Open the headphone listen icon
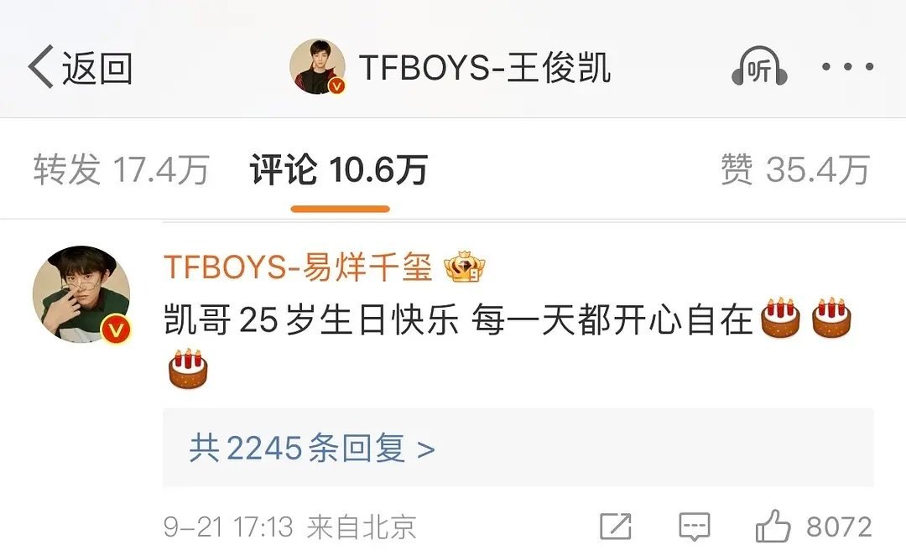 pyautogui.click(x=759, y=66)
